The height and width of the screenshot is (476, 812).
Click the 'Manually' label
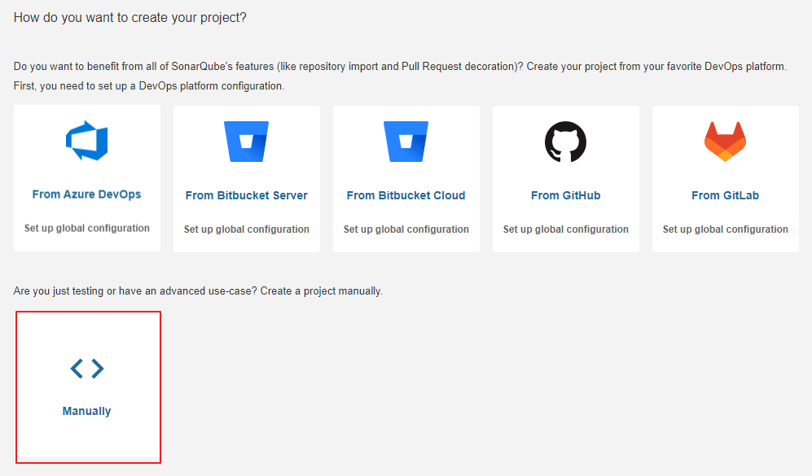[x=86, y=411]
